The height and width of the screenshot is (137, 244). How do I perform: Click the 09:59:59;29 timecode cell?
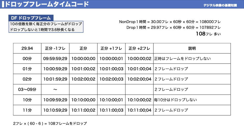(55, 59)
